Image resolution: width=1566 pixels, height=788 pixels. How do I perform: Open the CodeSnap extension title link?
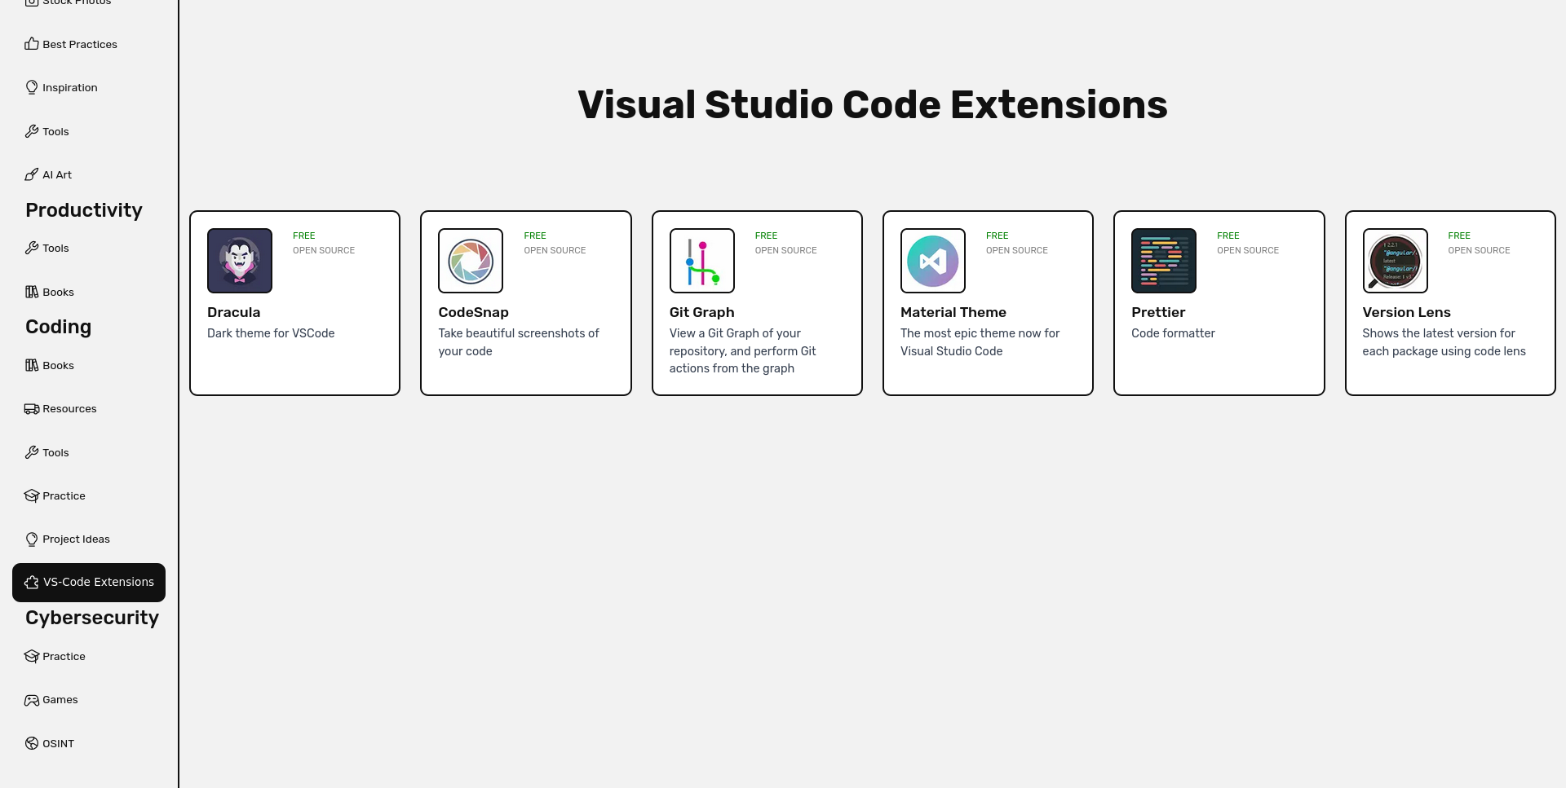(x=473, y=312)
